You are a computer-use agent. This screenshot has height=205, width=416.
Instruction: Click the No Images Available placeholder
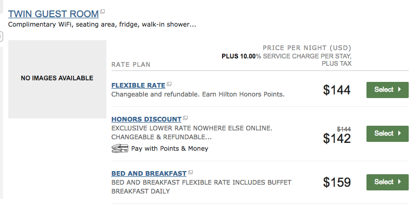[x=57, y=79]
